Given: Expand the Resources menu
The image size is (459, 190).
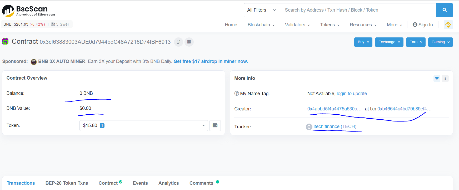Looking at the screenshot, I should pos(363,25).
